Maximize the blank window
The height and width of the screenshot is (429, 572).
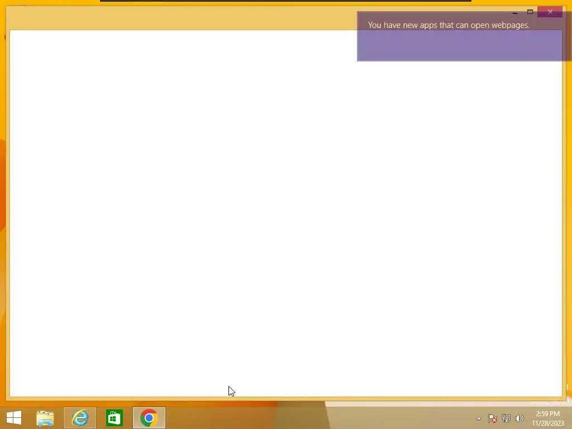pyautogui.click(x=530, y=12)
